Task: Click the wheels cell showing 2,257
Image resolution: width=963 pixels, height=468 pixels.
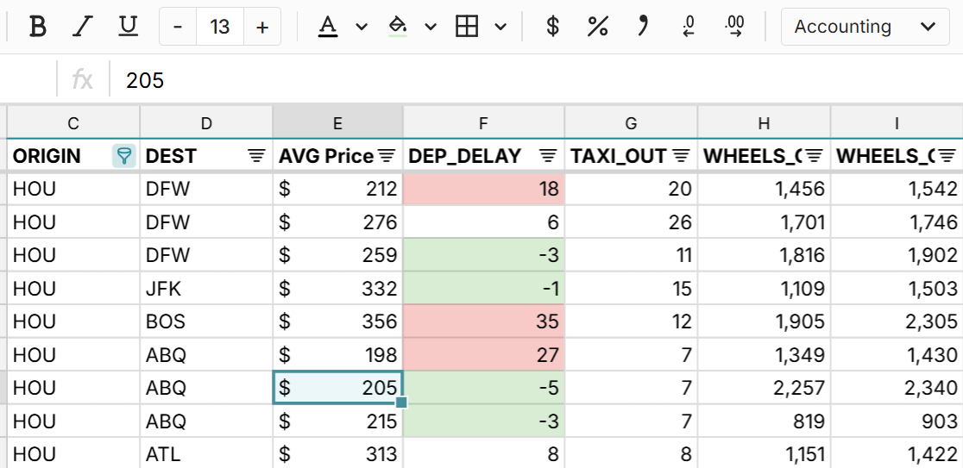Action: [764, 388]
